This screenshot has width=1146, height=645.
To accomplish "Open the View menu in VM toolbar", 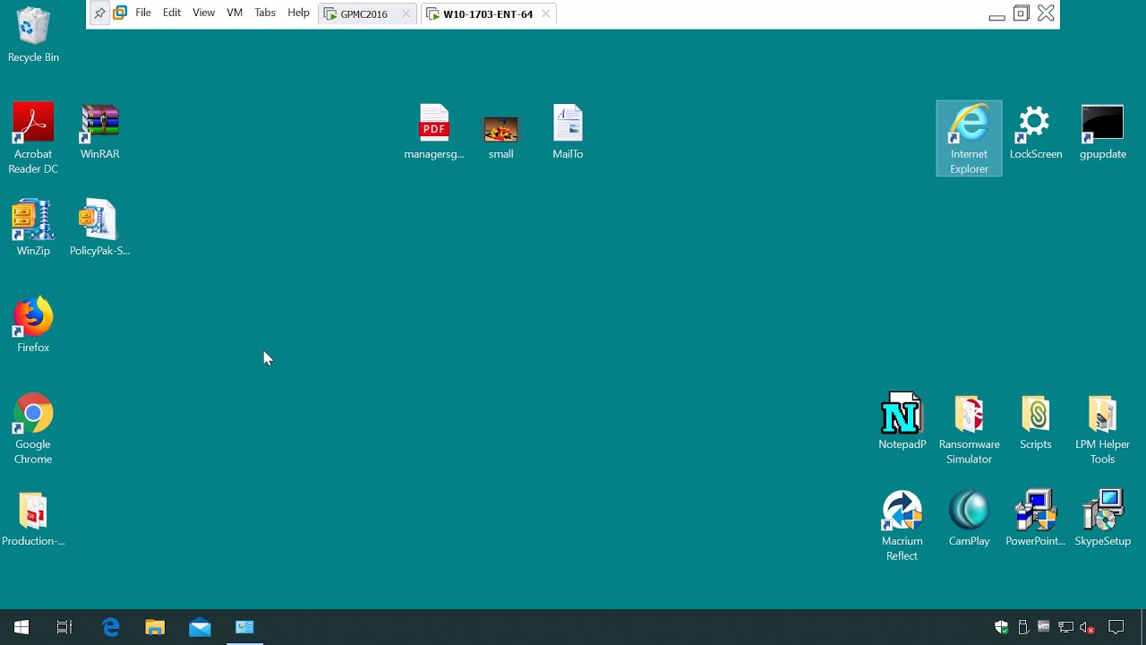I will [203, 13].
